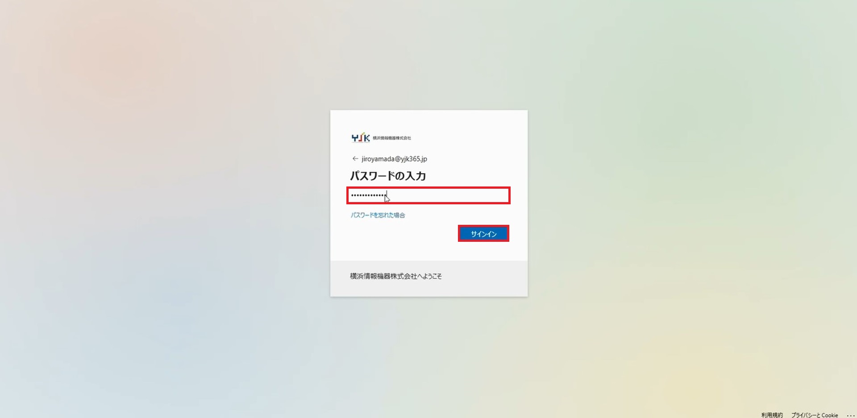The width and height of the screenshot is (857, 418).
Task: Click the back arrow beside the email
Action: pos(355,159)
